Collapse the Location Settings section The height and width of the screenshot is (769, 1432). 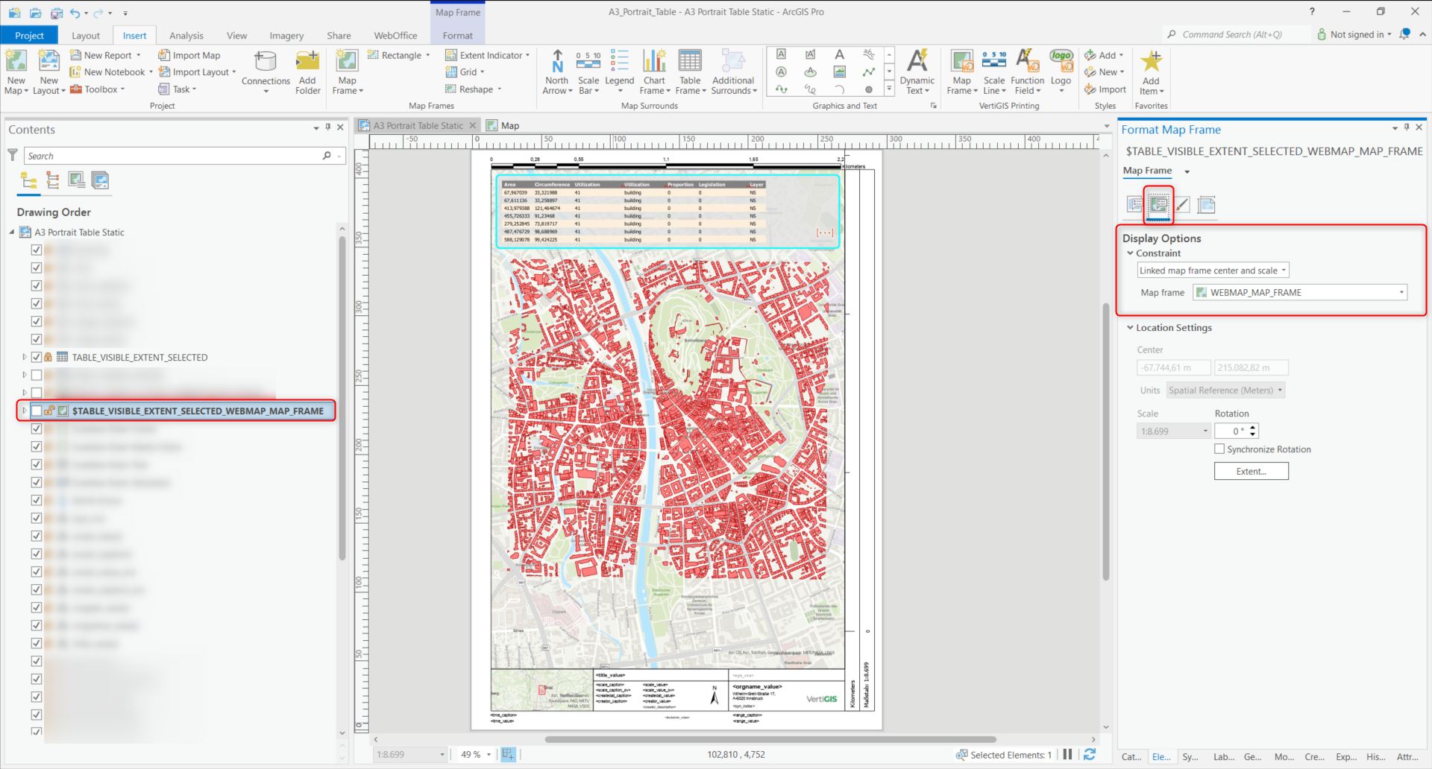1129,327
